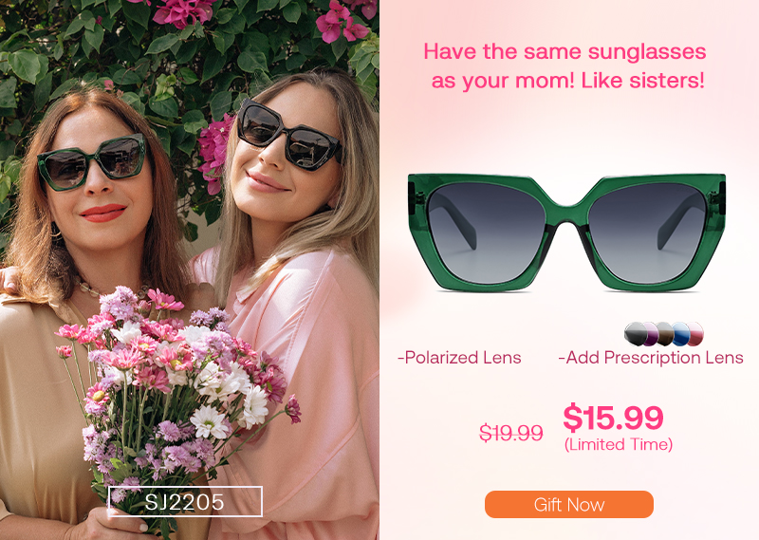The image size is (759, 540).
Task: Click the $15.99 sale price
Action: coord(613,418)
